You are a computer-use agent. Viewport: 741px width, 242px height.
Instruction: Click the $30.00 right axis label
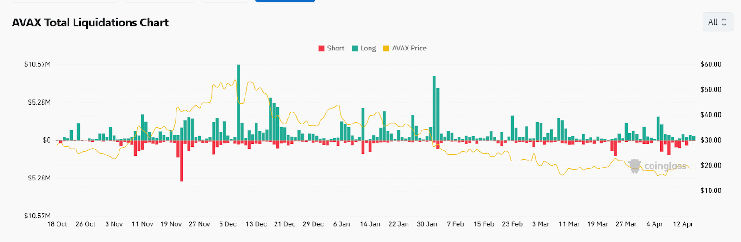711,140
